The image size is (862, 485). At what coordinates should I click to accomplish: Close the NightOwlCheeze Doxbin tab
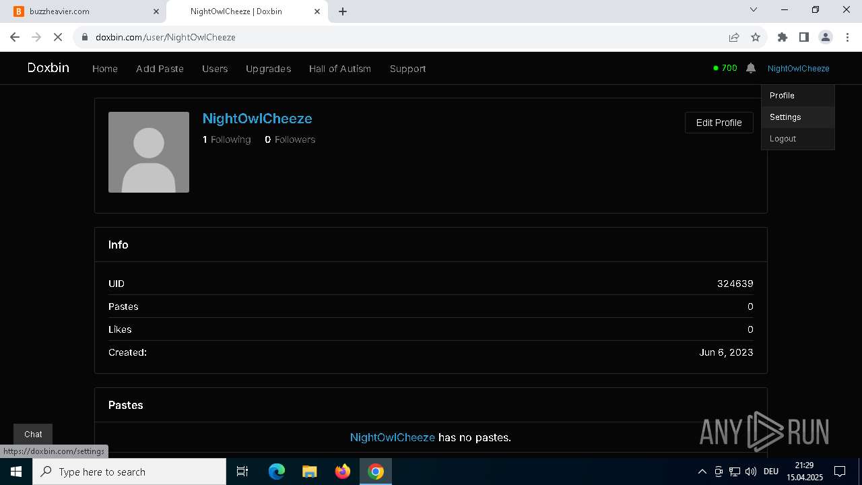317,11
